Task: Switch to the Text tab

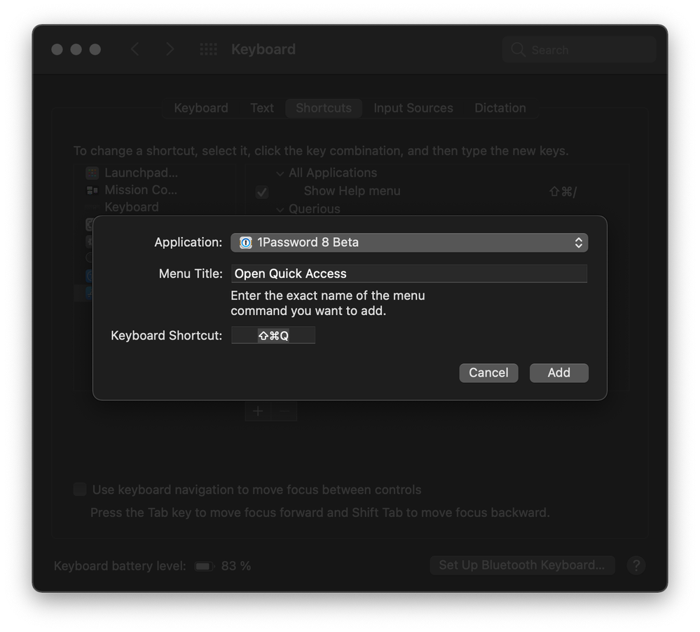Action: (262, 108)
